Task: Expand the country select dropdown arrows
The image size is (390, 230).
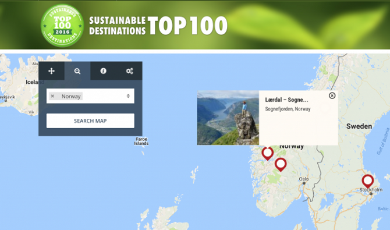Action: pos(128,96)
